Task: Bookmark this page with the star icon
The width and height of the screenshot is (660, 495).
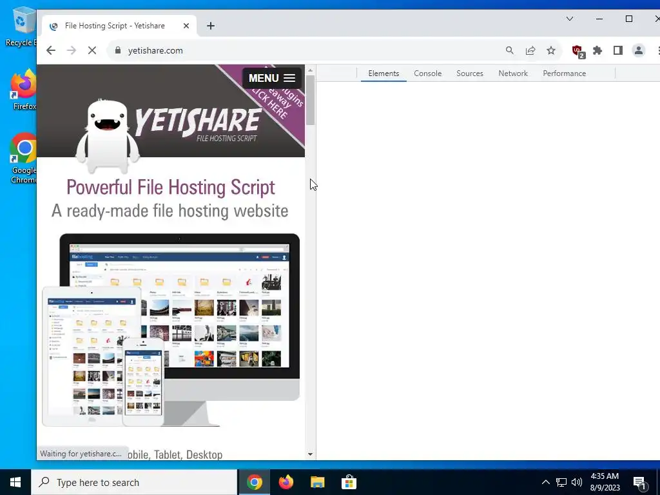Action: click(551, 50)
